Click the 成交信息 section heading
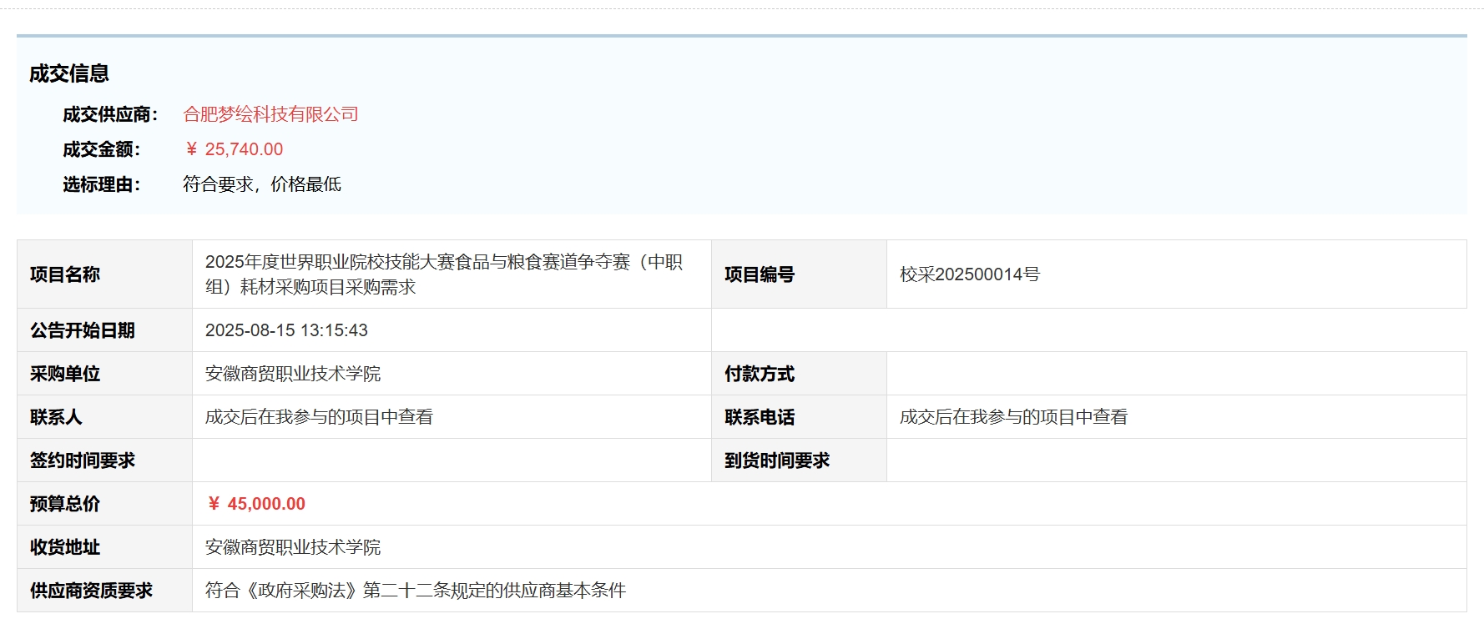This screenshot has height=644, width=1484. [69, 73]
